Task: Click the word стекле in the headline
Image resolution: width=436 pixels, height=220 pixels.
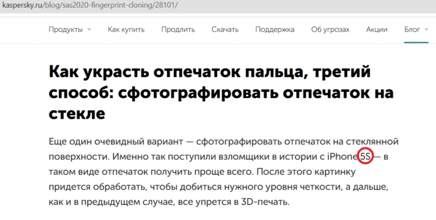Action: pyautogui.click(x=77, y=113)
